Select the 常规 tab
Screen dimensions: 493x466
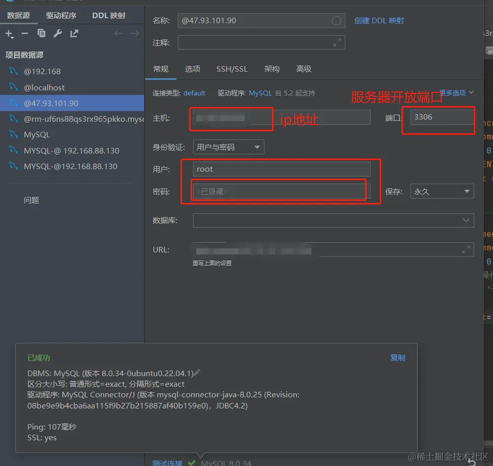pyautogui.click(x=161, y=69)
